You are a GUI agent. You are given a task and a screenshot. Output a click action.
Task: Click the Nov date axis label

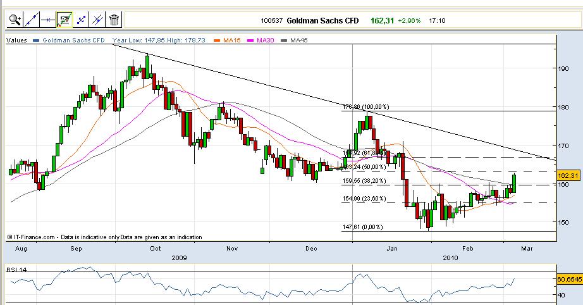[232, 249]
